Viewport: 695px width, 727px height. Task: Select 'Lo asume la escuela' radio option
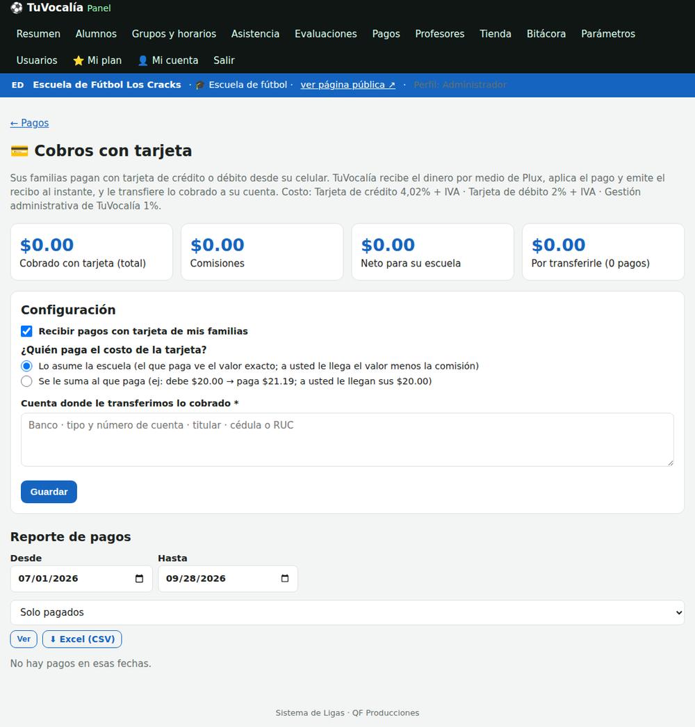[26, 366]
